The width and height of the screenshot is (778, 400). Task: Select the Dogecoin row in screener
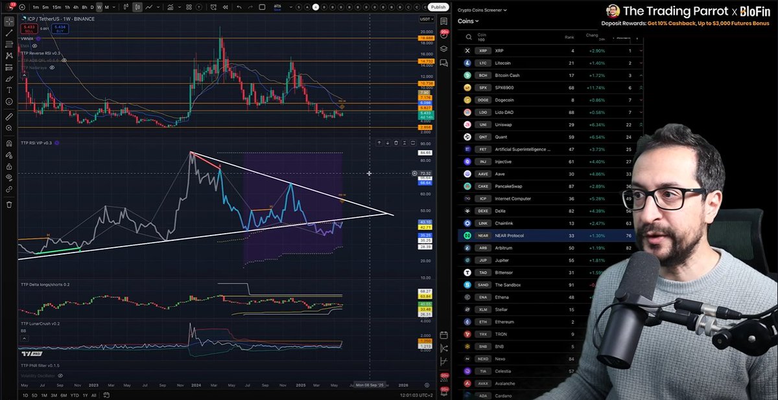click(x=550, y=100)
